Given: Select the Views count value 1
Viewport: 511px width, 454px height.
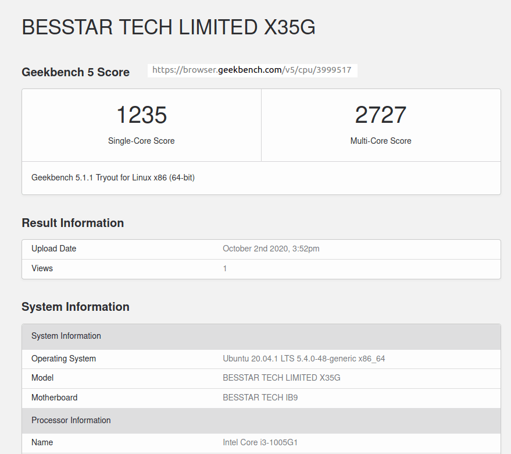Looking at the screenshot, I should tap(225, 268).
